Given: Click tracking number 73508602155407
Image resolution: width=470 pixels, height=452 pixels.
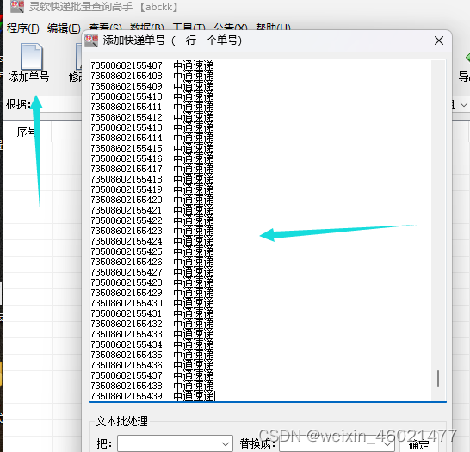Looking at the screenshot, I should click(127, 65).
